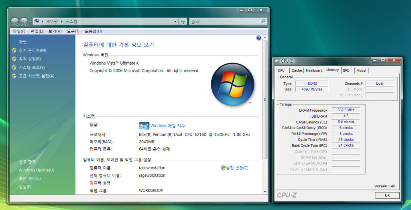Click shield icon beside 원격 설정

click(14, 59)
